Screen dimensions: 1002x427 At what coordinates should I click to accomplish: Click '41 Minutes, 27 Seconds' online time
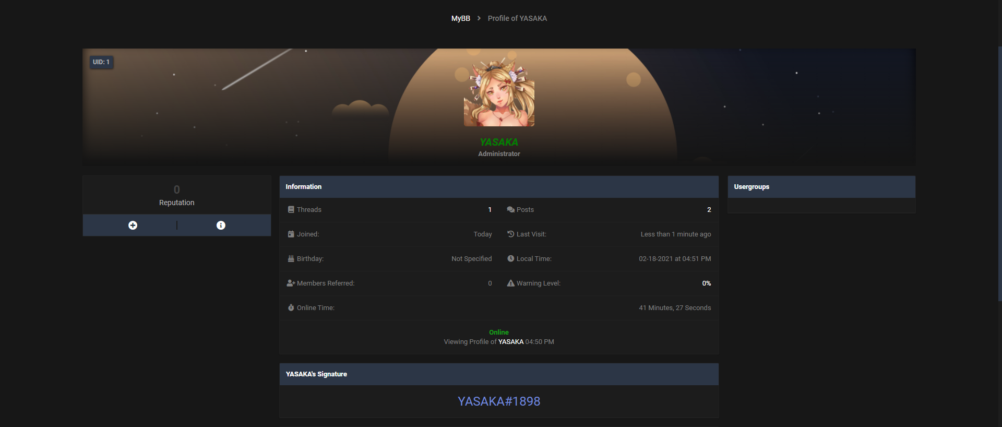coord(675,307)
